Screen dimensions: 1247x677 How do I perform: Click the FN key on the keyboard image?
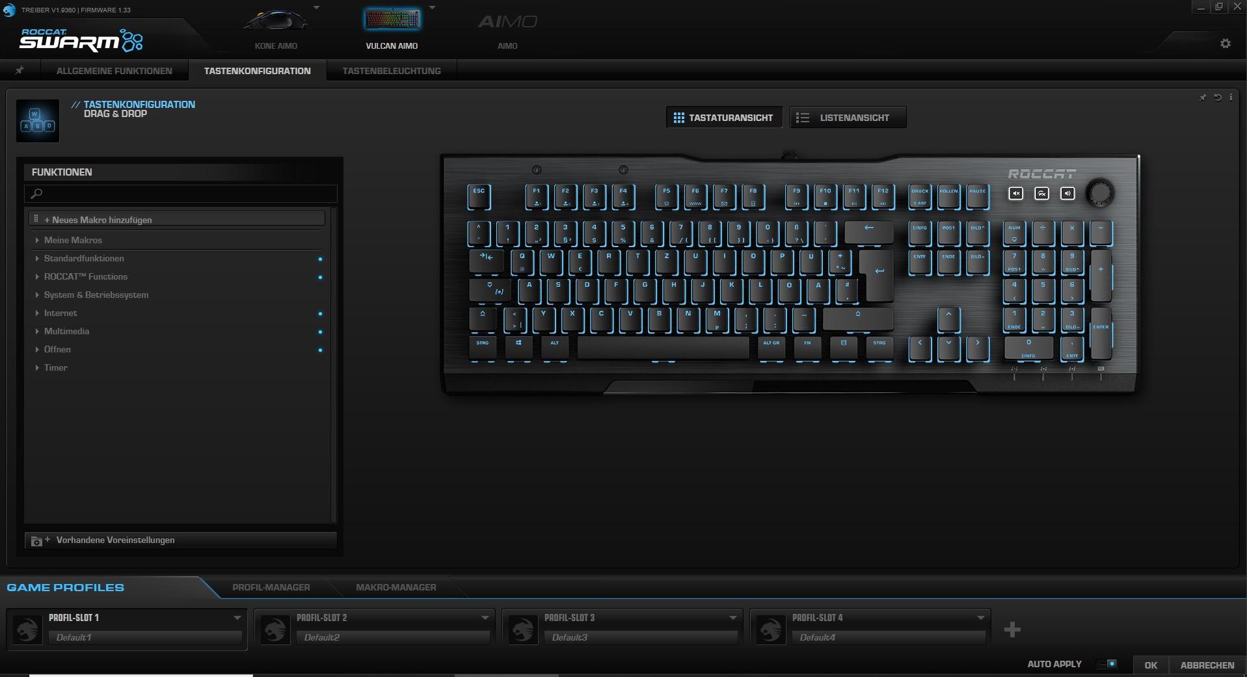[807, 347]
